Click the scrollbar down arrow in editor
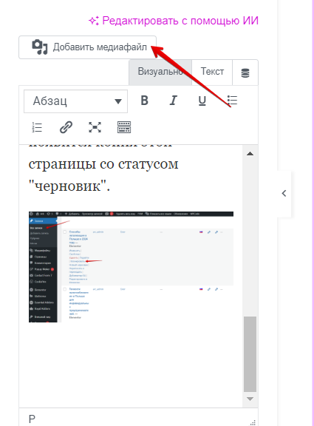314x426 pixels. click(250, 399)
